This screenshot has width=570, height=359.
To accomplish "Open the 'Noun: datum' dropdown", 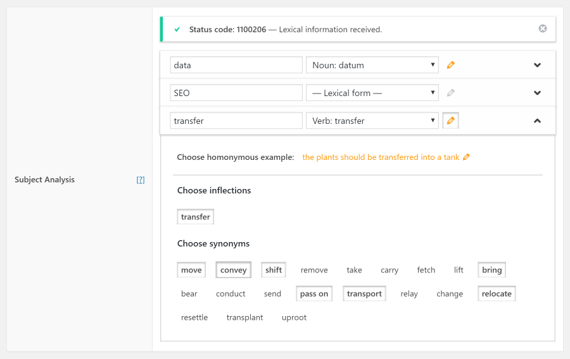I will click(x=372, y=65).
